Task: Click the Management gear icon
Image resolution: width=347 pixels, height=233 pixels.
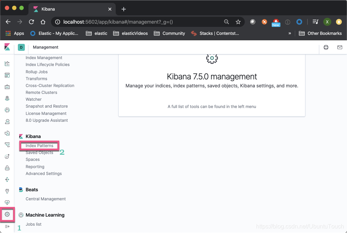Action: [x=7, y=214]
